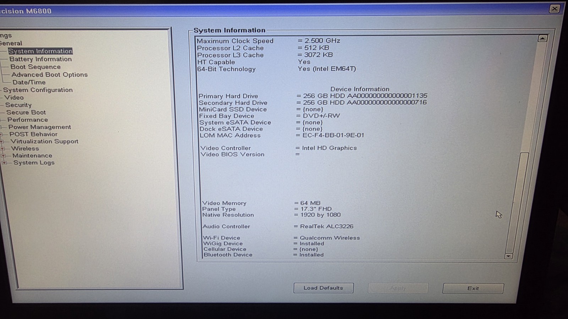Image resolution: width=568 pixels, height=319 pixels.
Task: Click HT Capable label
Action: [x=216, y=62]
